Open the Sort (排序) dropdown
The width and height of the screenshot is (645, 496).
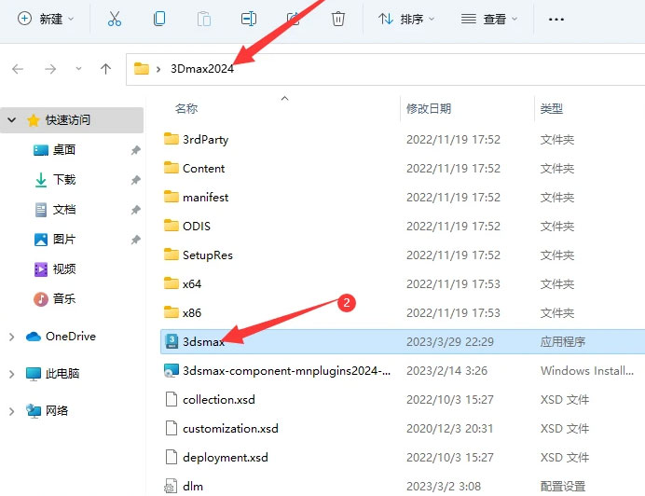click(x=406, y=19)
